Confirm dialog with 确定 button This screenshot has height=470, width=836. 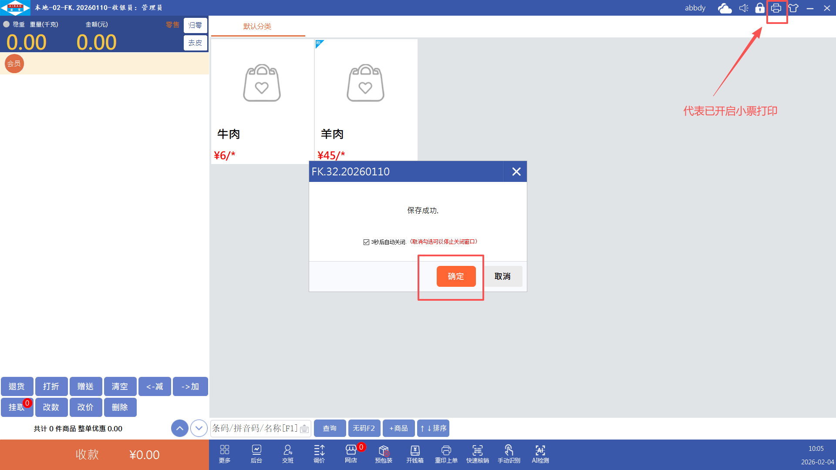(x=456, y=276)
